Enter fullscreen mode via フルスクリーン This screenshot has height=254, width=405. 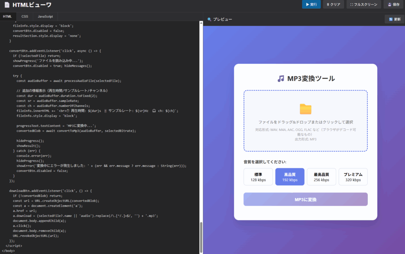click(364, 5)
